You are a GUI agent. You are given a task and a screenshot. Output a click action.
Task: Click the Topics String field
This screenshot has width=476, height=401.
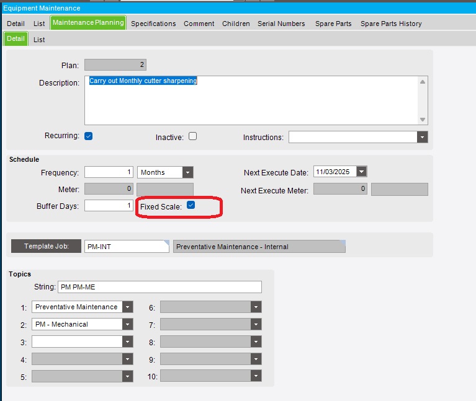point(159,287)
